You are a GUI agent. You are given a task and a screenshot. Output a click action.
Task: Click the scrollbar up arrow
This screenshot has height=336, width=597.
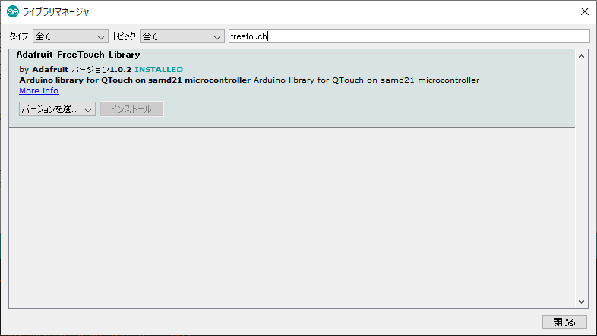coord(581,56)
